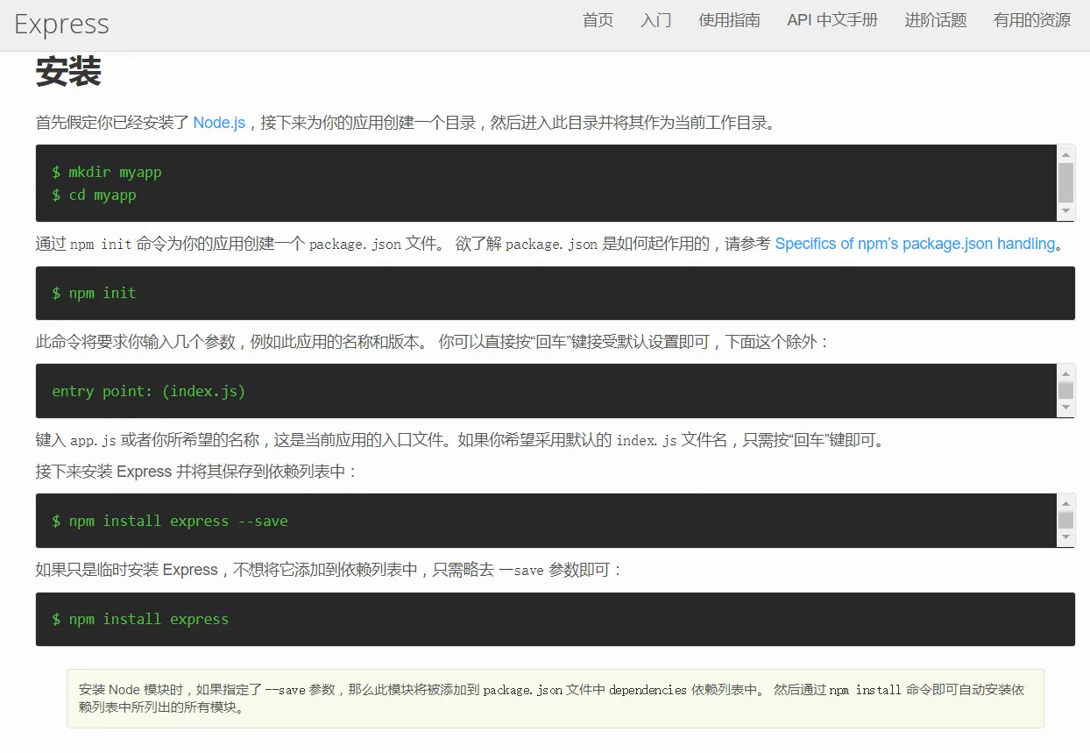Click scroll-up arrow in npm install --save block
The image size is (1090, 753).
pyautogui.click(x=1066, y=502)
